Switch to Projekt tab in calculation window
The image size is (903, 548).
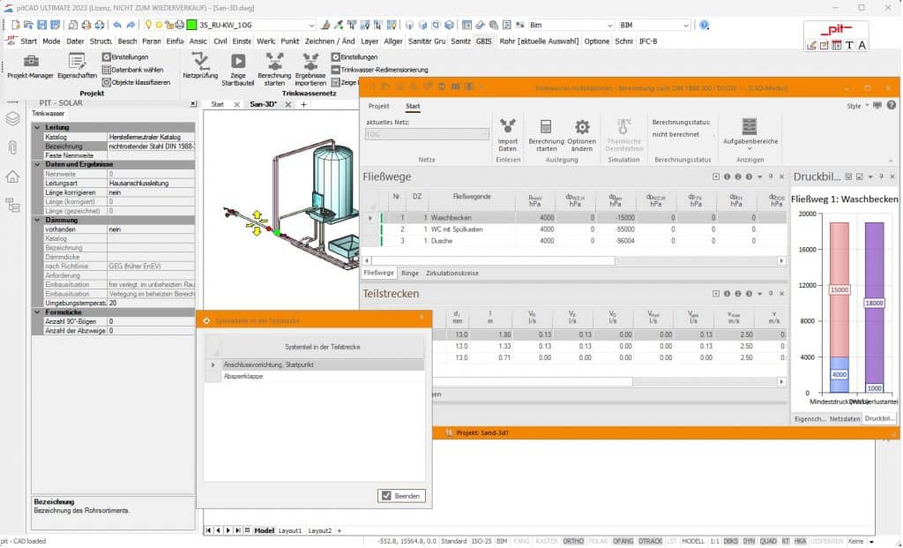[378, 106]
